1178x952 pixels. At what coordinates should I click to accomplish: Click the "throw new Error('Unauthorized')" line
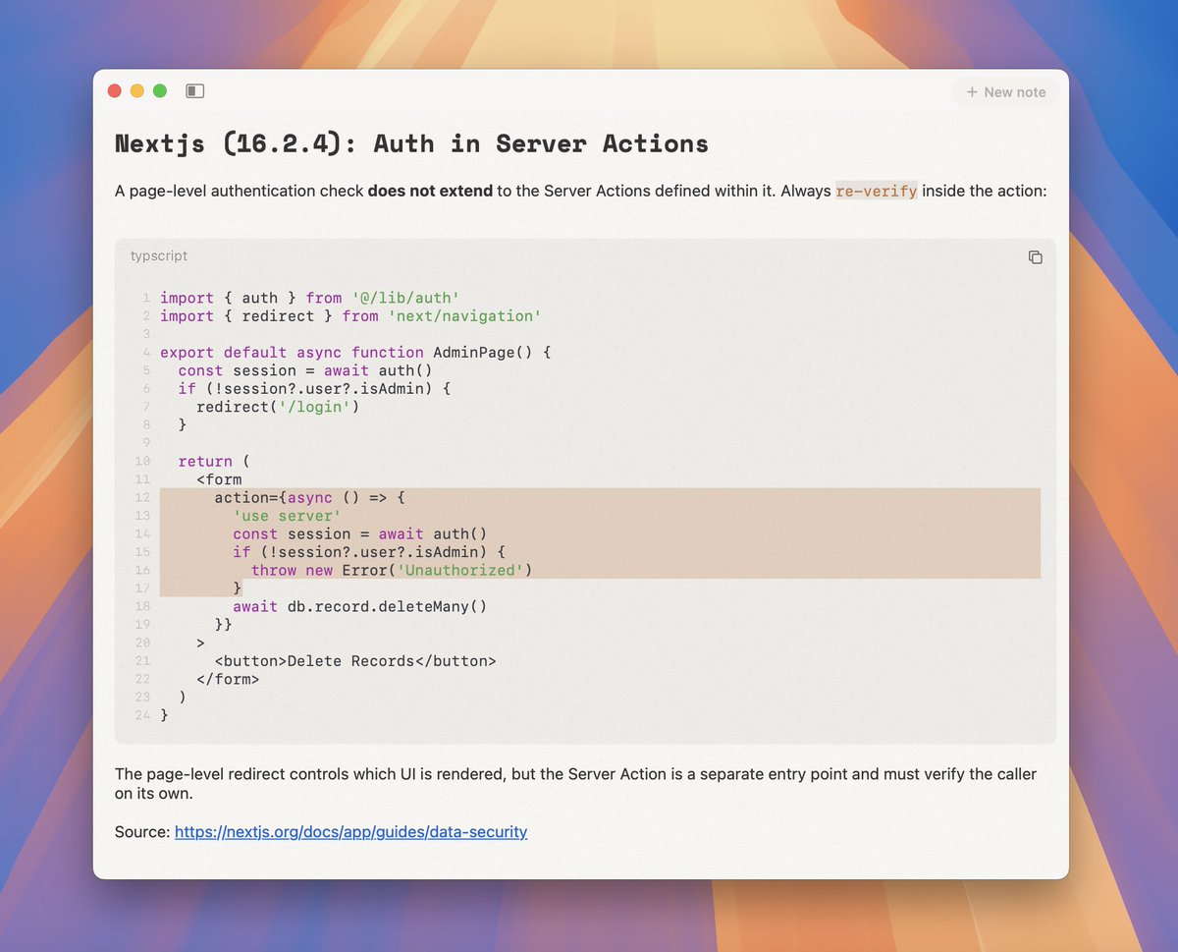coord(392,570)
